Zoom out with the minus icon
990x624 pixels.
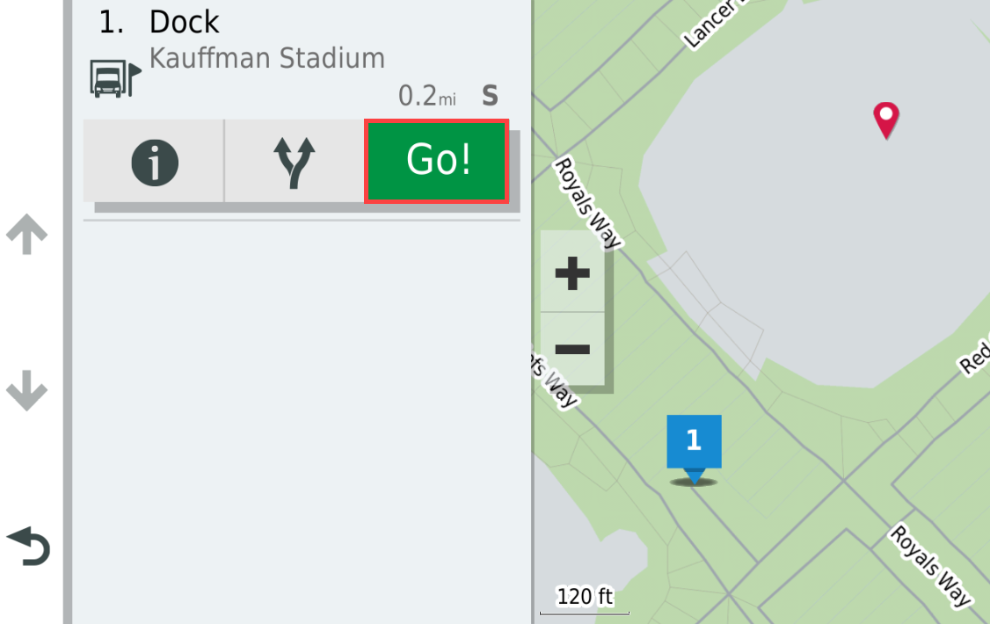tap(572, 349)
